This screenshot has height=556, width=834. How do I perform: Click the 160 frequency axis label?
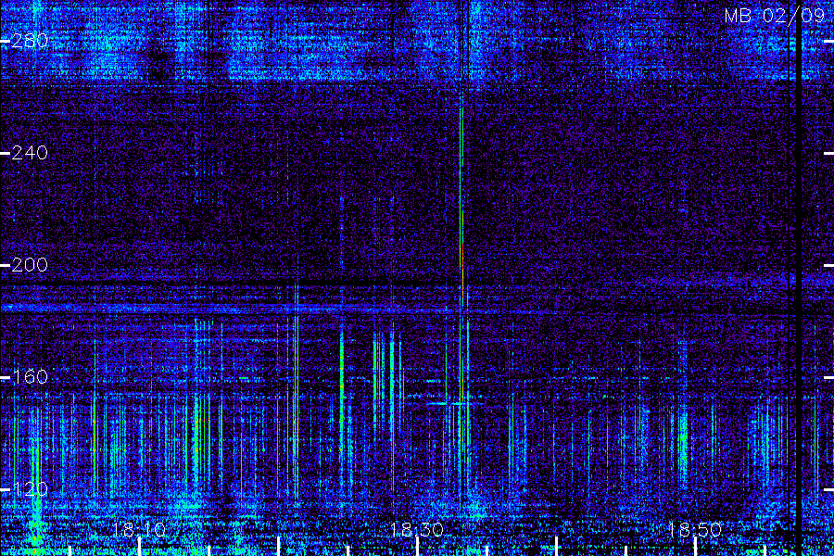pyautogui.click(x=30, y=377)
